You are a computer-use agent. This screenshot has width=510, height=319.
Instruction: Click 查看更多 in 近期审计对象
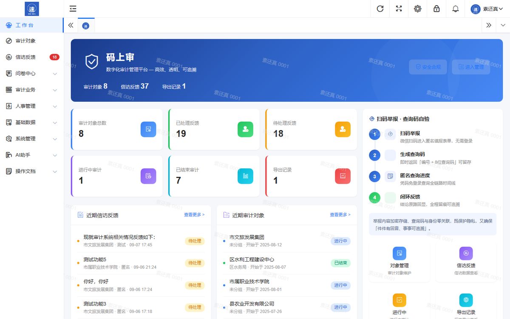(x=340, y=215)
